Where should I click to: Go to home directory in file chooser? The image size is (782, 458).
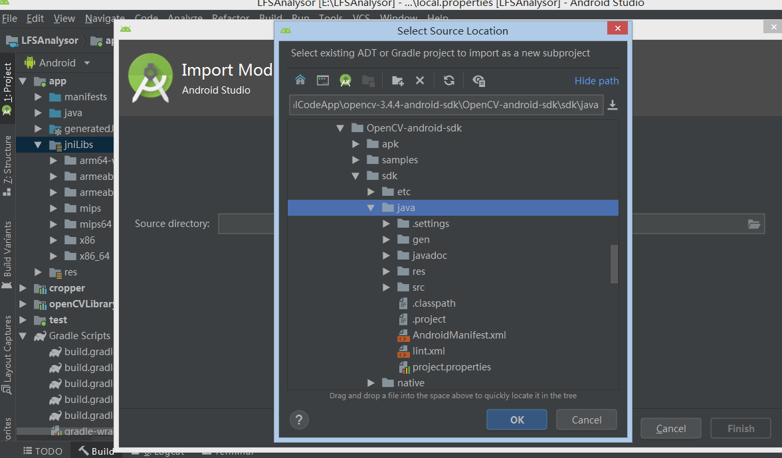(x=300, y=80)
